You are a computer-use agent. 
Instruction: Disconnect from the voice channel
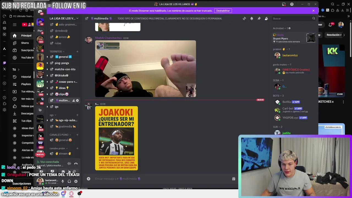76,164
